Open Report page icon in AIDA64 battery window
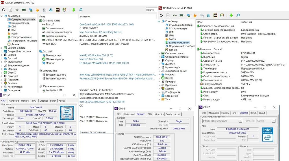The height and width of the screenshot is (161, 289). pyautogui.click(x=168, y=15)
